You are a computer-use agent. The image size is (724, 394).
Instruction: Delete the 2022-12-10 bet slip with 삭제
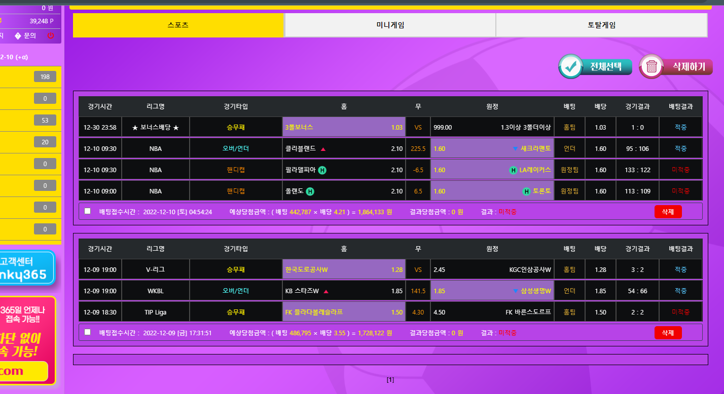(668, 212)
